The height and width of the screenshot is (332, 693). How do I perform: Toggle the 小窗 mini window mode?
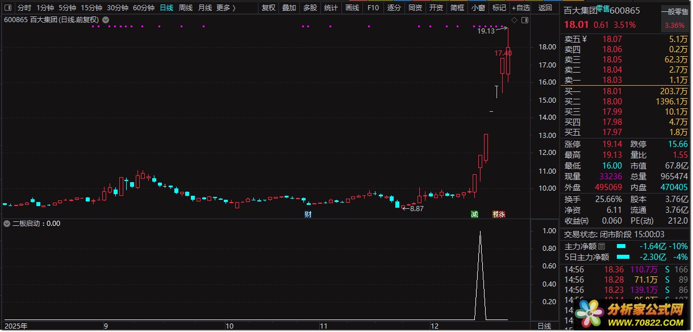coord(478,8)
